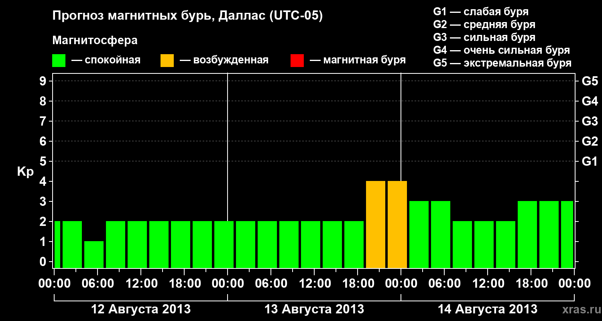The width and height of the screenshot is (602, 321).
Task: Click the '13 Августа 2013' date label
Action: click(314, 309)
